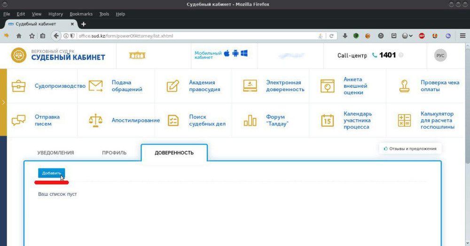Open a new browser tab
Screen dimensions: 470x246
point(84,24)
